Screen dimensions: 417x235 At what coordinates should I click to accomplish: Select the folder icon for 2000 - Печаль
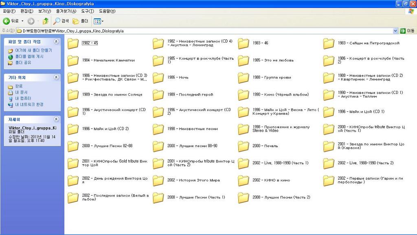click(x=244, y=146)
